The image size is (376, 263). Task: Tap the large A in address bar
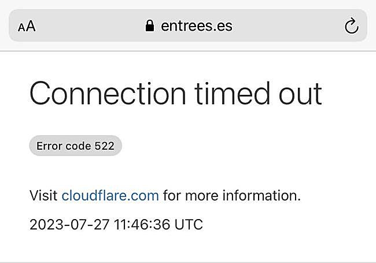(31, 26)
